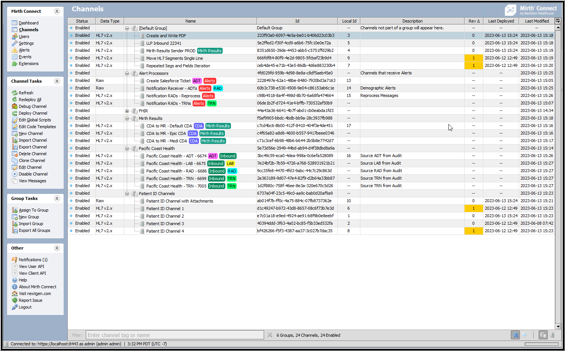This screenshot has width=565, height=351.
Task: Click the Refresh icon in Channel Tasks
Action: click(x=15, y=93)
